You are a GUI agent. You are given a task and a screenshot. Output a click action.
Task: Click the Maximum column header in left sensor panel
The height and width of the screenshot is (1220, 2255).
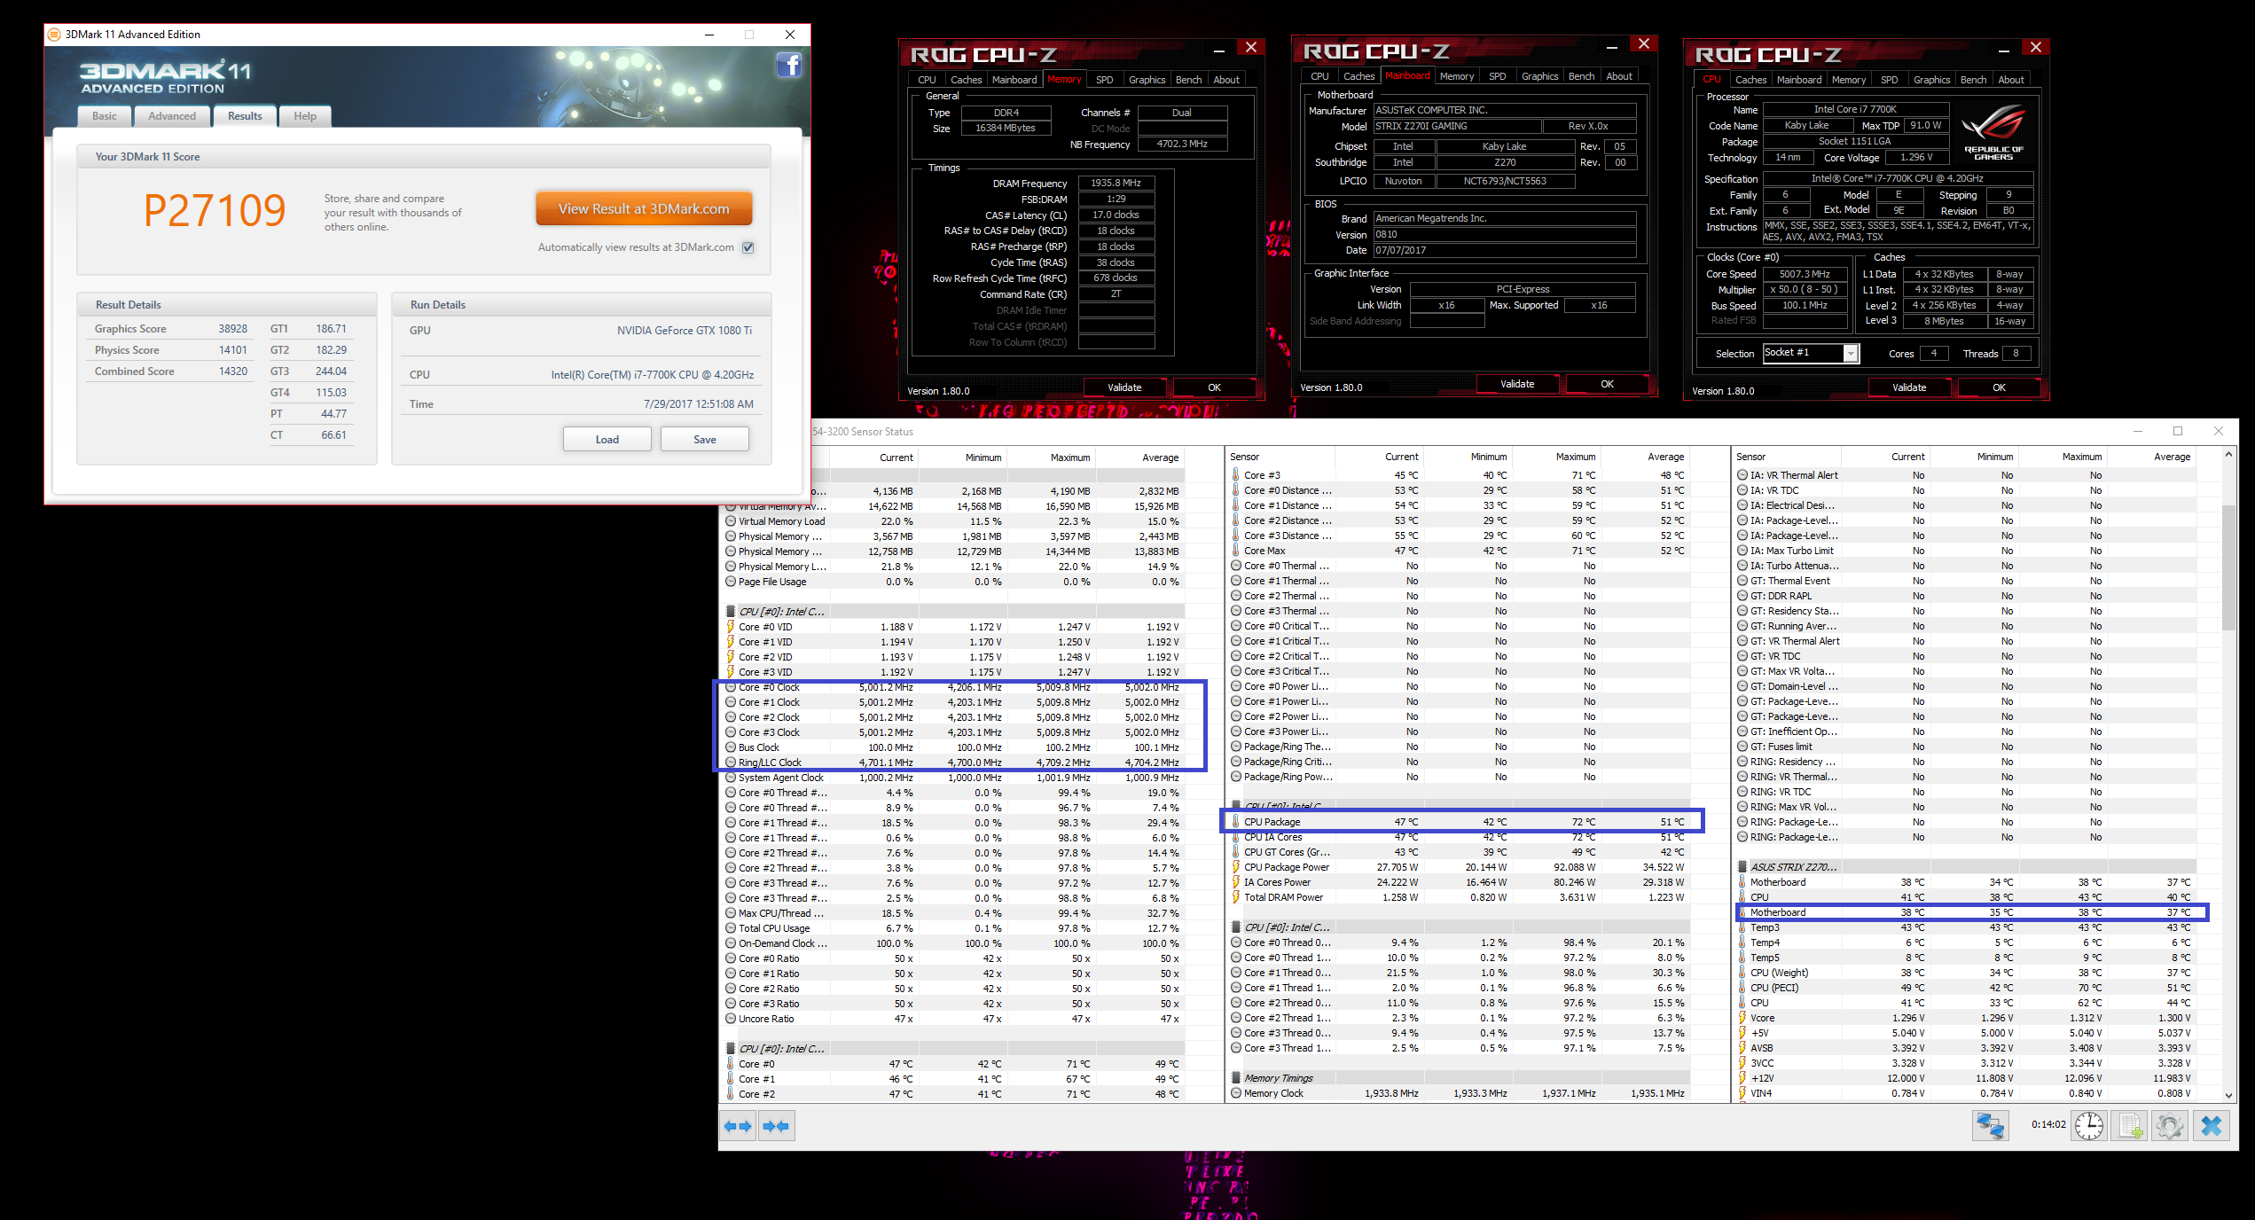[x=1051, y=457]
